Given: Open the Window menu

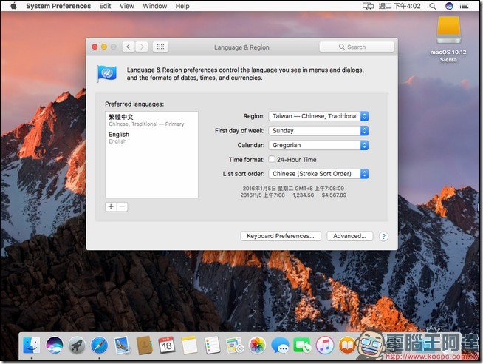Looking at the screenshot, I should click(x=154, y=6).
